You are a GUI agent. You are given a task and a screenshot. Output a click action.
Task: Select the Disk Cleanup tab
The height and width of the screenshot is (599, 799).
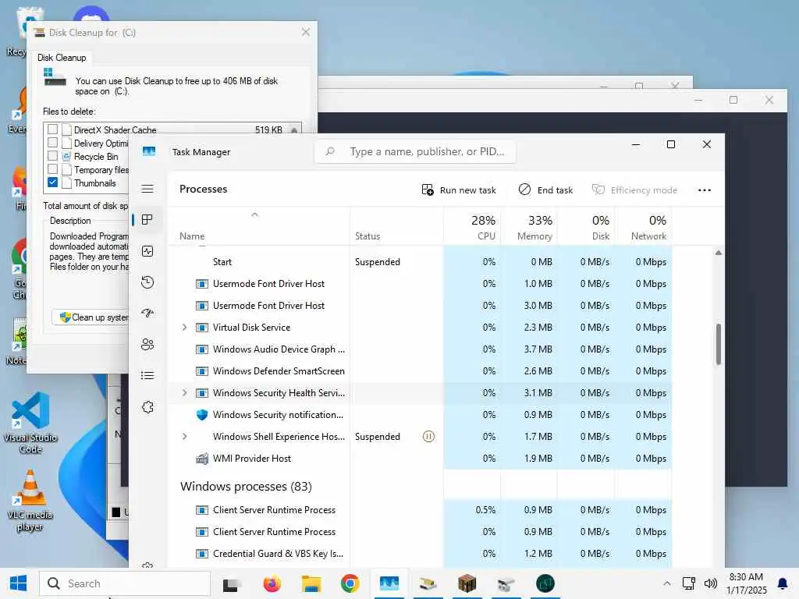coord(62,58)
